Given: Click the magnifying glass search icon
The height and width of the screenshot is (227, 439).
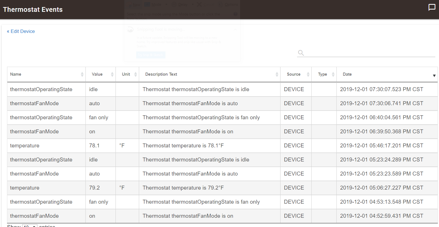Looking at the screenshot, I should coord(301,53).
